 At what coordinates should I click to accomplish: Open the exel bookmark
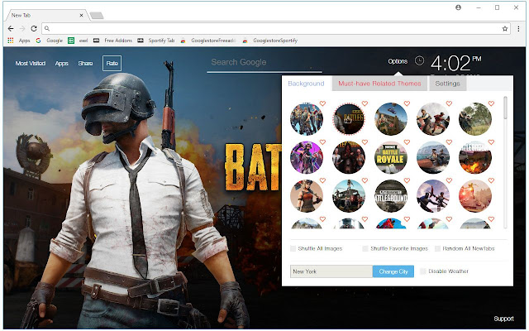click(x=78, y=41)
